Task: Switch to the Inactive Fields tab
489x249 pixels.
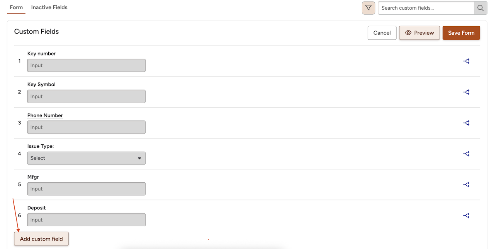Action: pos(49,7)
